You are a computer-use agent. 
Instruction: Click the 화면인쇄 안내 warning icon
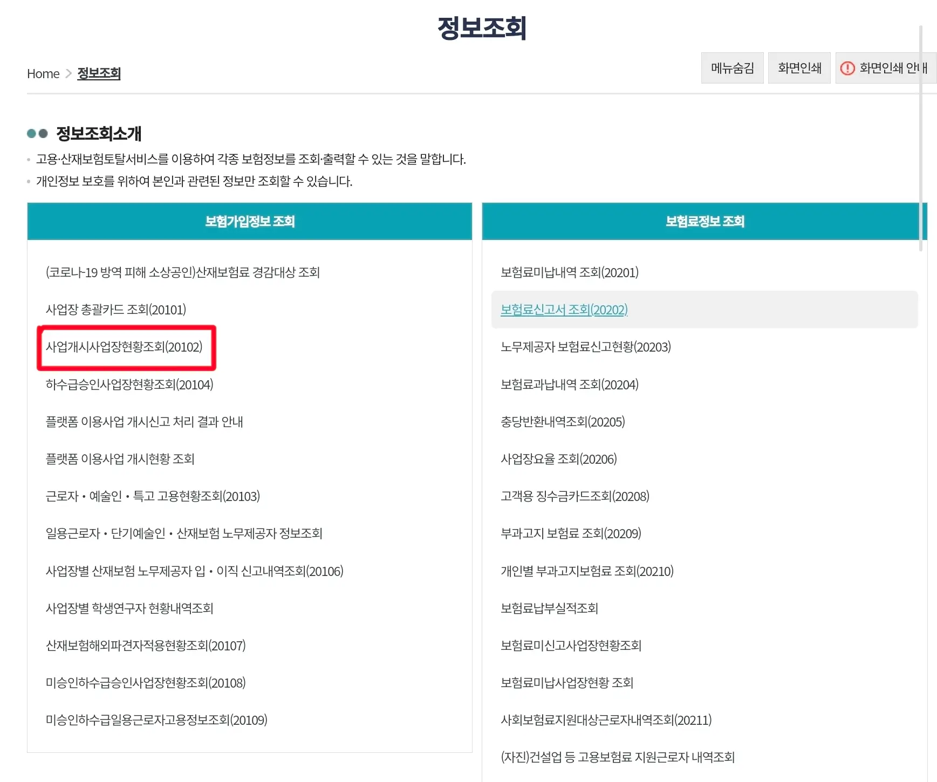(x=847, y=68)
